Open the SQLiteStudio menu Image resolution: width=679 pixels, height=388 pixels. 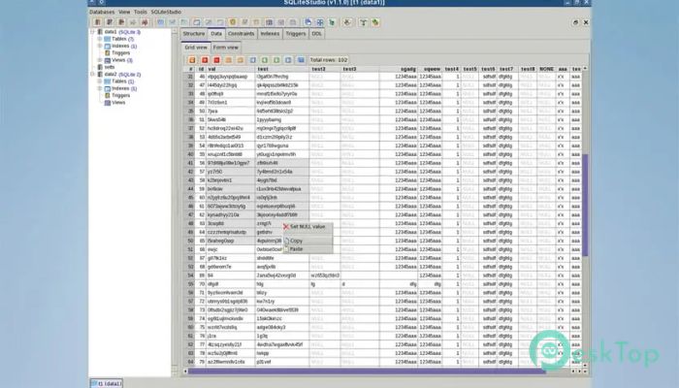166,12
